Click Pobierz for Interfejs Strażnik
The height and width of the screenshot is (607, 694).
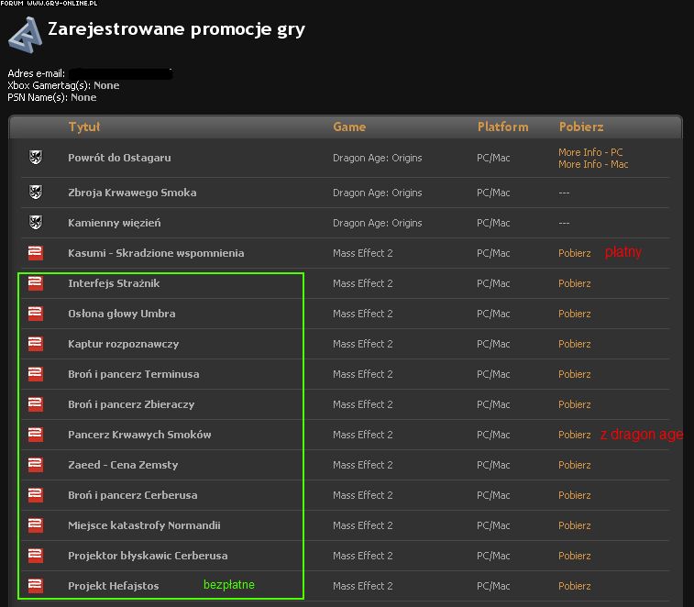[575, 283]
